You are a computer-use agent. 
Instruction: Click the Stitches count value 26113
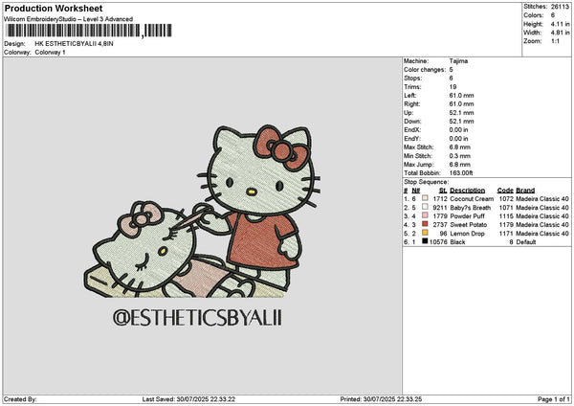point(560,7)
